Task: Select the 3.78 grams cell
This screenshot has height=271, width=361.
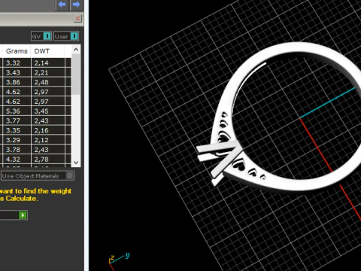Action: pos(17,150)
